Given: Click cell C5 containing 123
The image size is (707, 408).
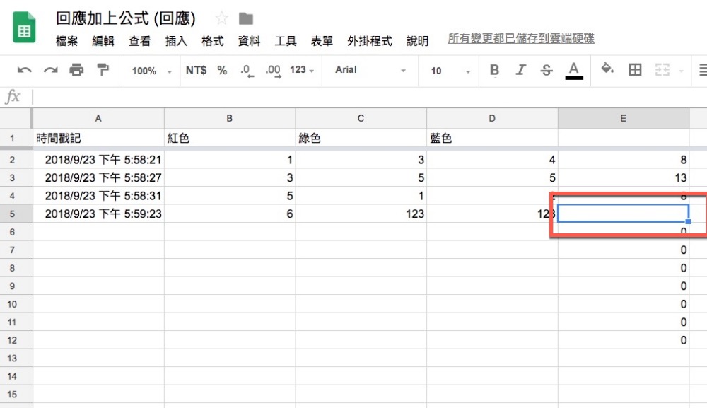Looking at the screenshot, I should (361, 214).
